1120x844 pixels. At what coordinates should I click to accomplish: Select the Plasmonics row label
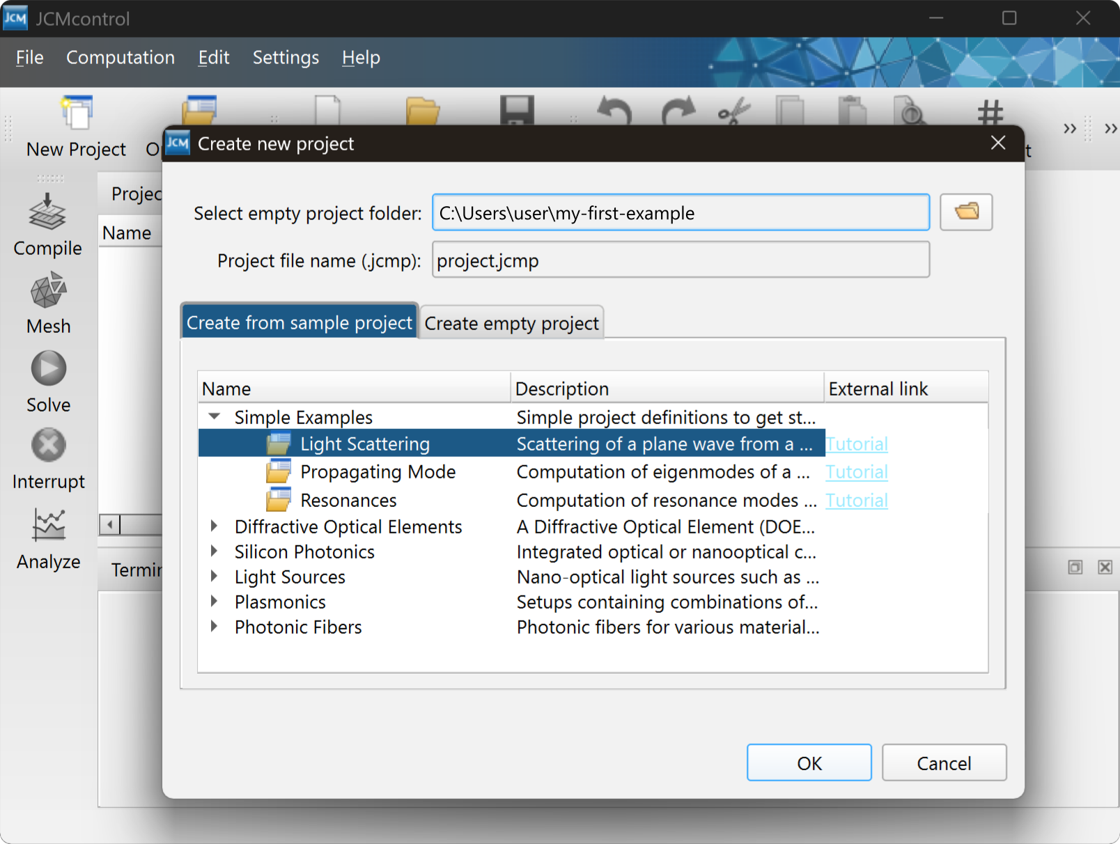coord(280,602)
